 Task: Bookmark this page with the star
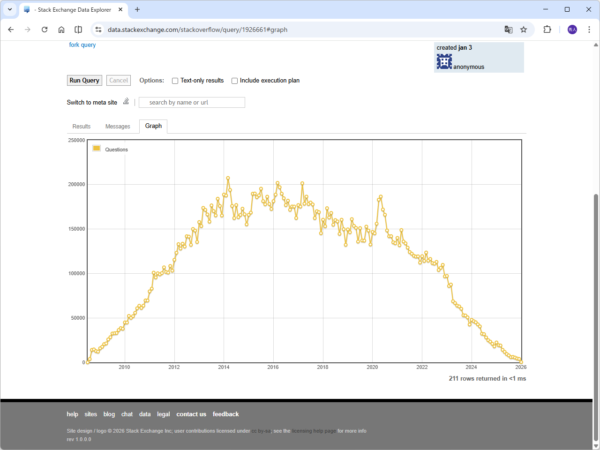[x=524, y=30]
